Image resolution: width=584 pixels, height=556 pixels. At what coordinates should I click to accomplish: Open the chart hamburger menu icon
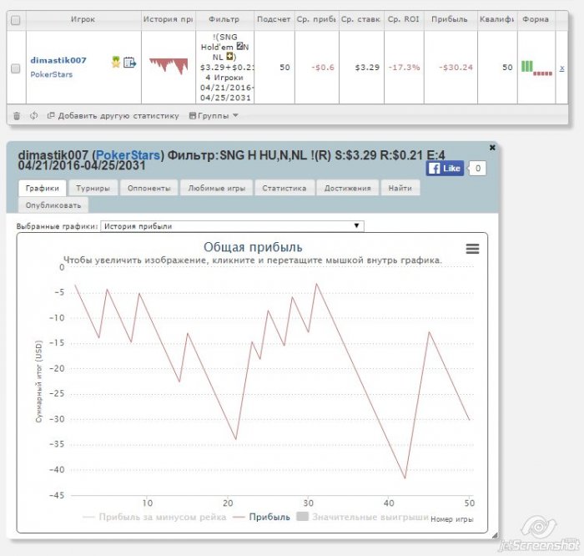point(472,249)
